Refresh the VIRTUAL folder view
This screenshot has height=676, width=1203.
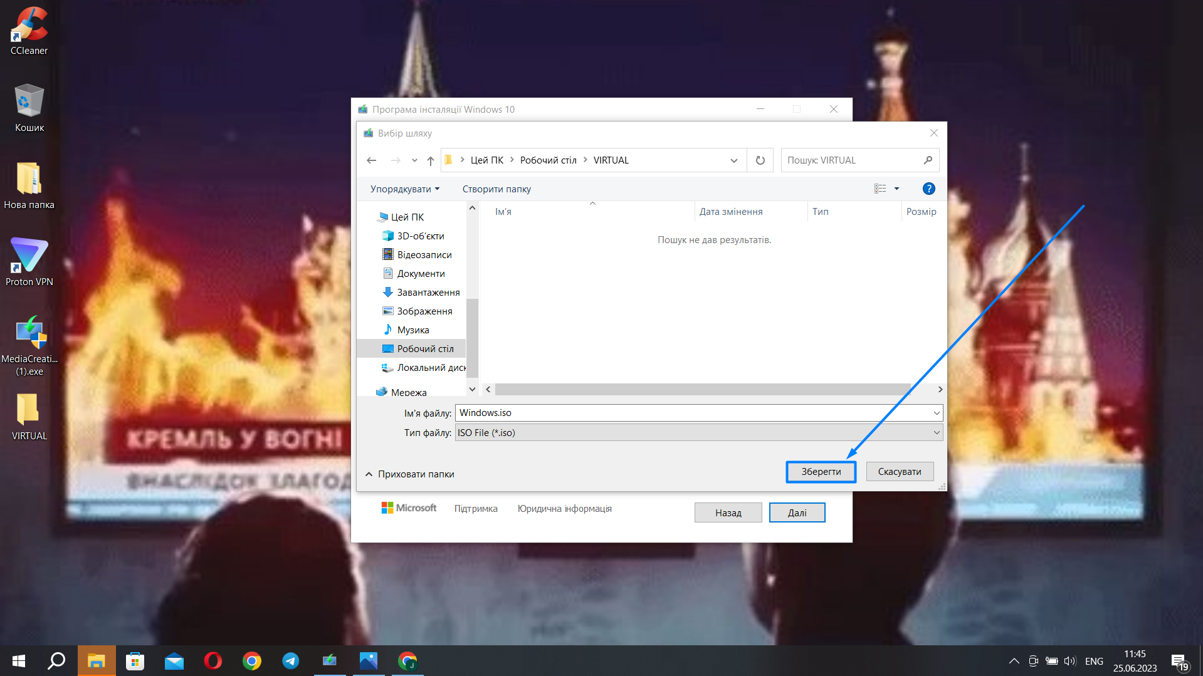click(760, 160)
